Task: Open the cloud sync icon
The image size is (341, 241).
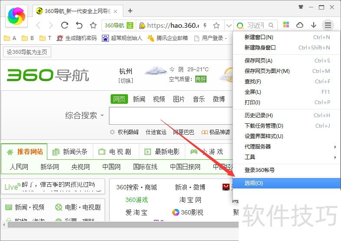Action: (300, 25)
